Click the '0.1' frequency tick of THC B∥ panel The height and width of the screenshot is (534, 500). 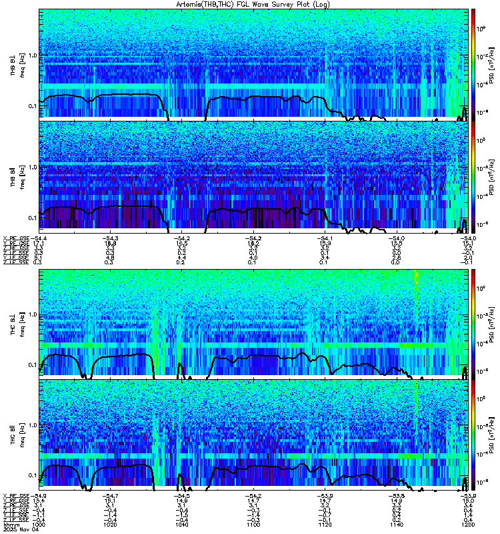pos(33,475)
